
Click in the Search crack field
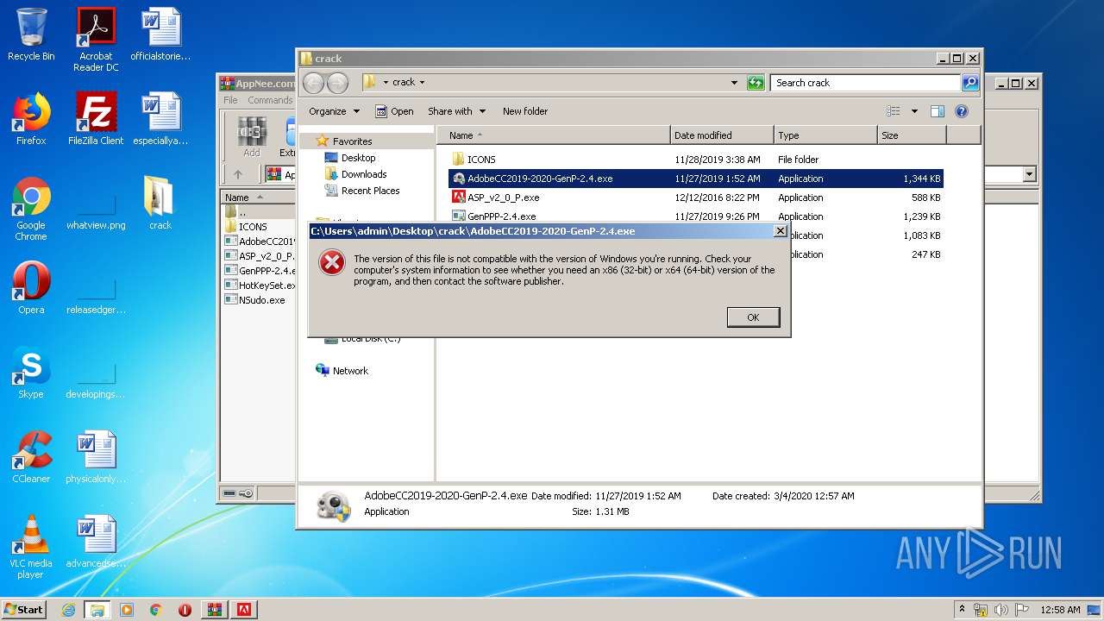click(865, 83)
